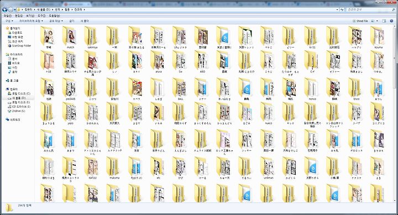Select the kouma folder icon
Screen dimensions: 398x215
[378, 35]
